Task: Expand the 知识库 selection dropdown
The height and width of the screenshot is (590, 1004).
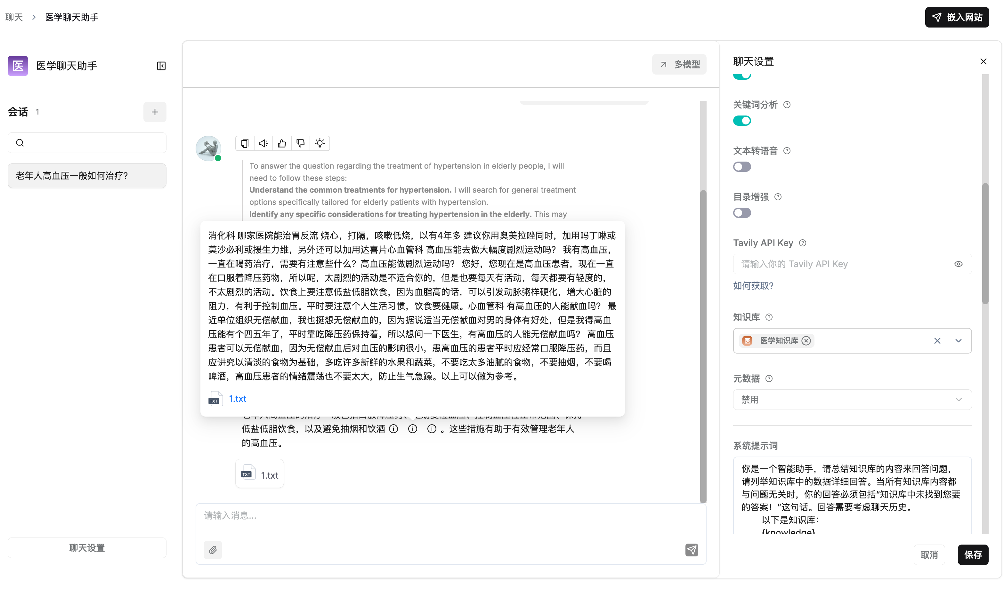Action: tap(959, 340)
